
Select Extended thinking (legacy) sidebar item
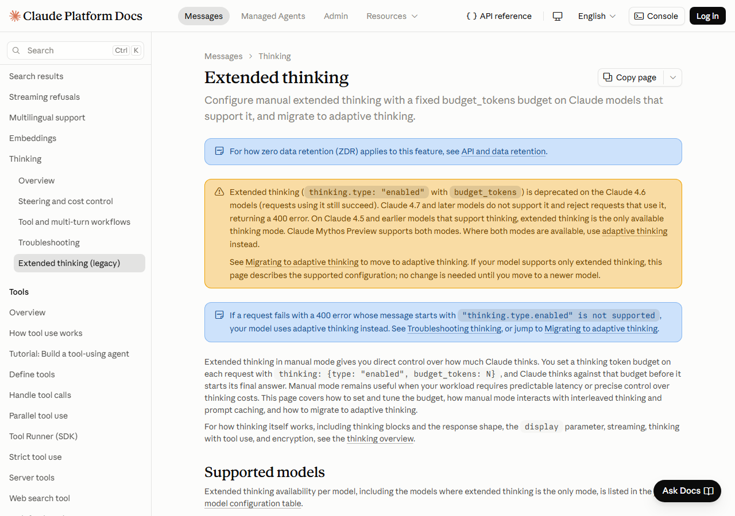pyautogui.click(x=79, y=263)
